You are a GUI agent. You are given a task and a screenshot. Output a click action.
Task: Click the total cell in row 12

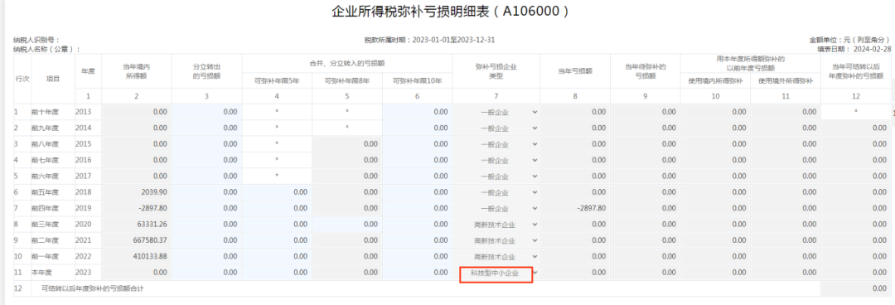tap(855, 288)
